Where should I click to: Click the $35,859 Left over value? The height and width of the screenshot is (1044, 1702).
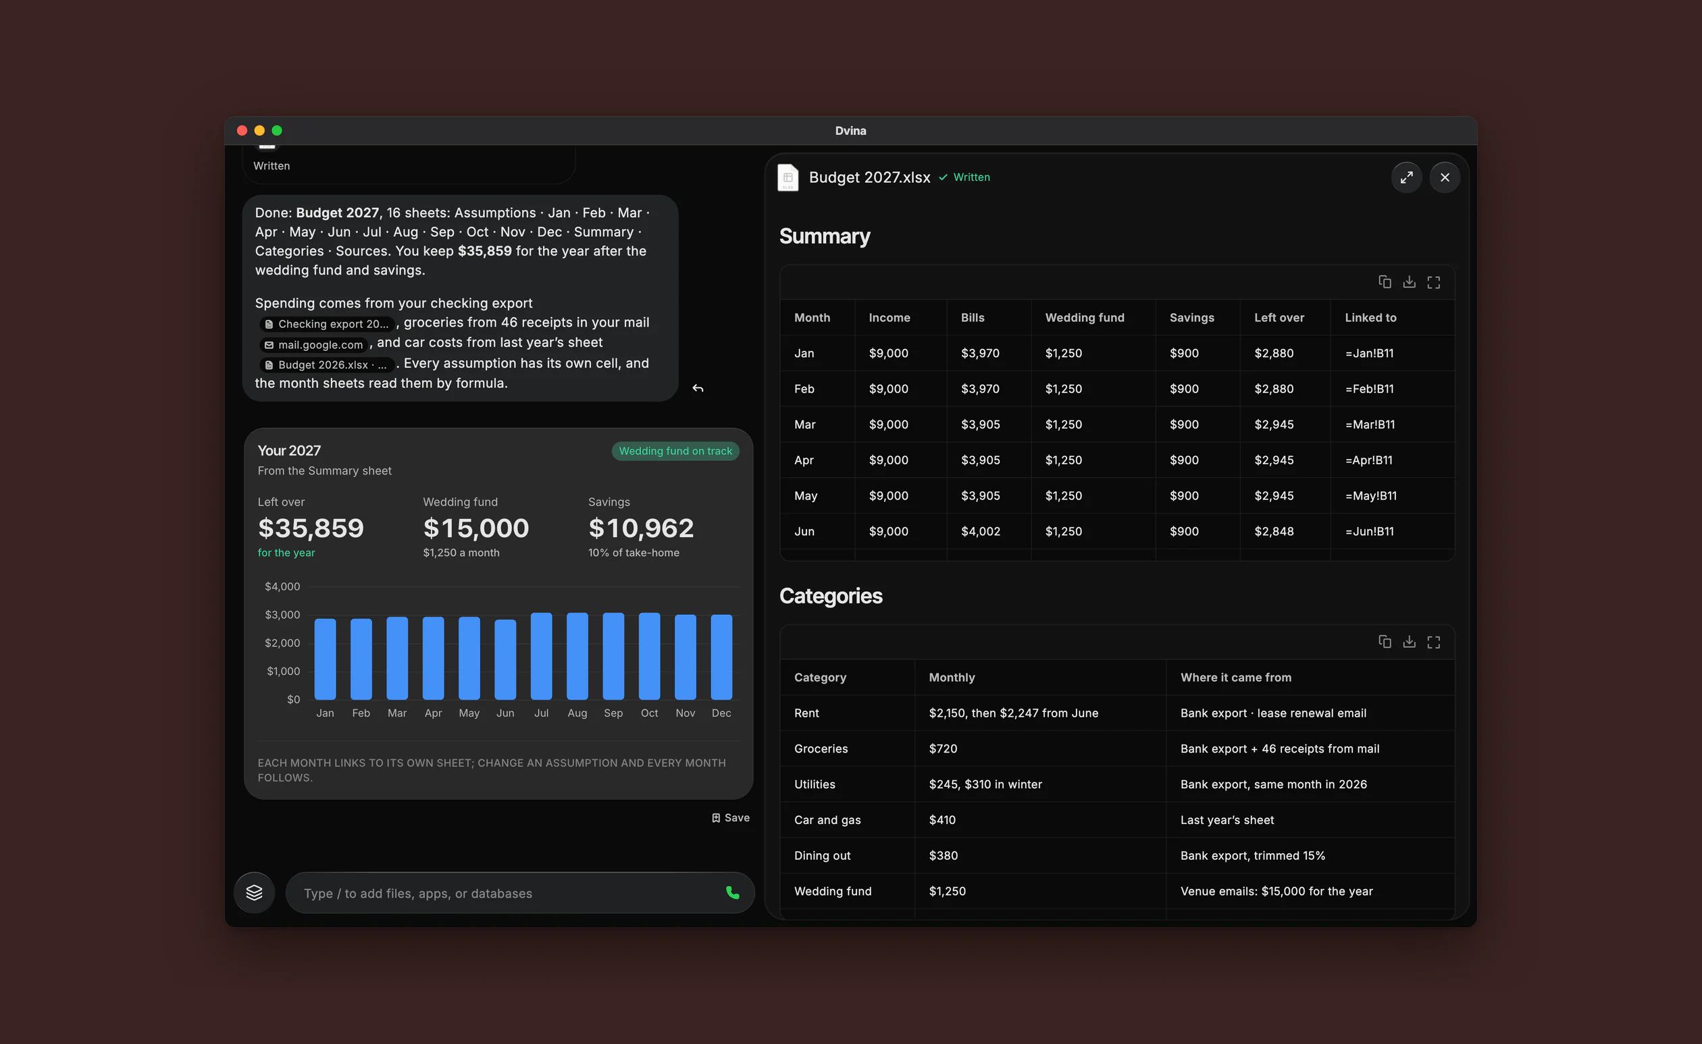click(x=310, y=528)
